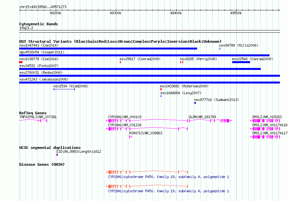Click the Cytogenetic Bands track title

click(39, 24)
